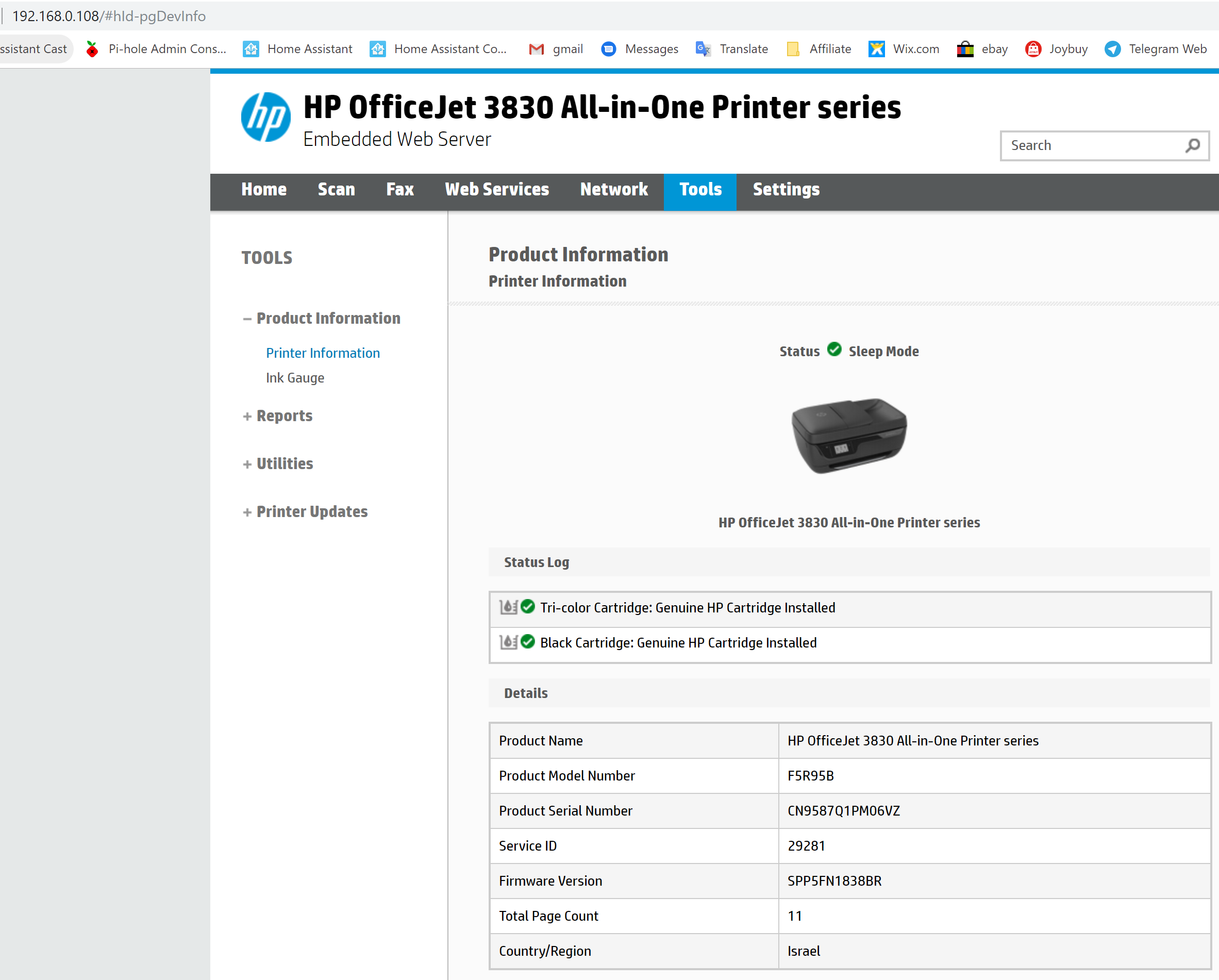The height and width of the screenshot is (980, 1219).
Task: Collapse the Product Information section
Action: click(x=247, y=319)
